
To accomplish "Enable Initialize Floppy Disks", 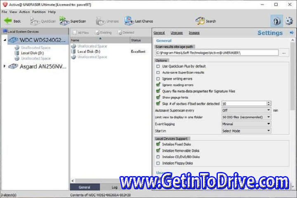I will pos(158,163).
